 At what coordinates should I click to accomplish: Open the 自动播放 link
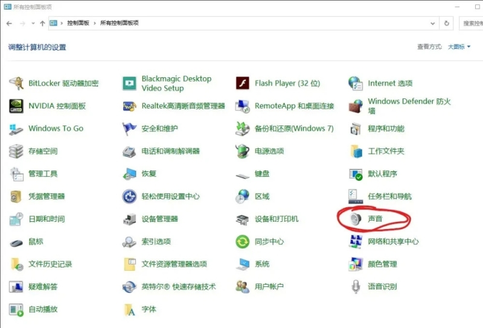[x=43, y=309]
